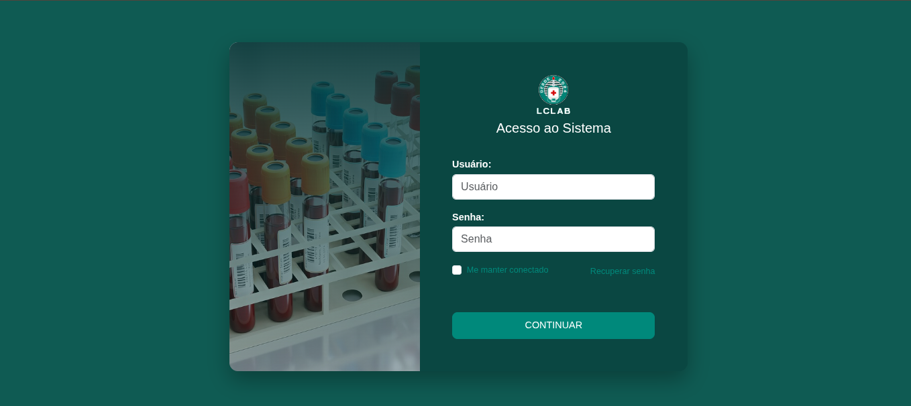
Task: Click the empty hole in the tube rack
Action: [x=352, y=295]
